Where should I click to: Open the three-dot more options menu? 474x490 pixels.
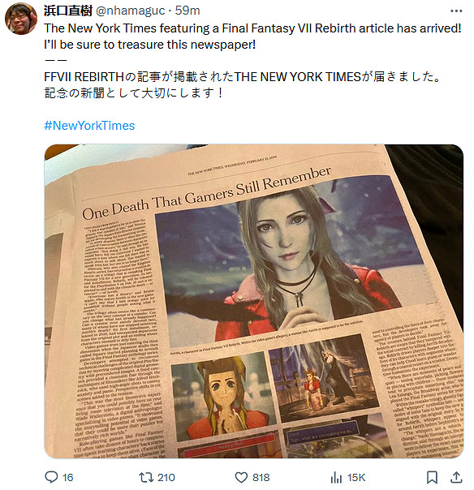point(456,11)
